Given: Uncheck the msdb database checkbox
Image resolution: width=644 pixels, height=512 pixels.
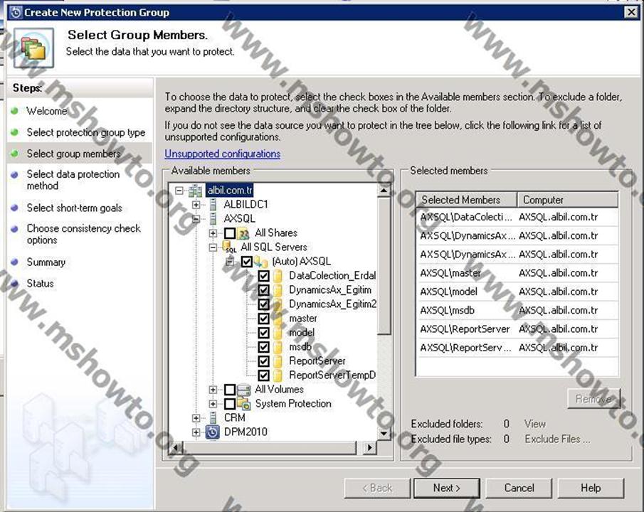Looking at the screenshot, I should click(x=264, y=347).
